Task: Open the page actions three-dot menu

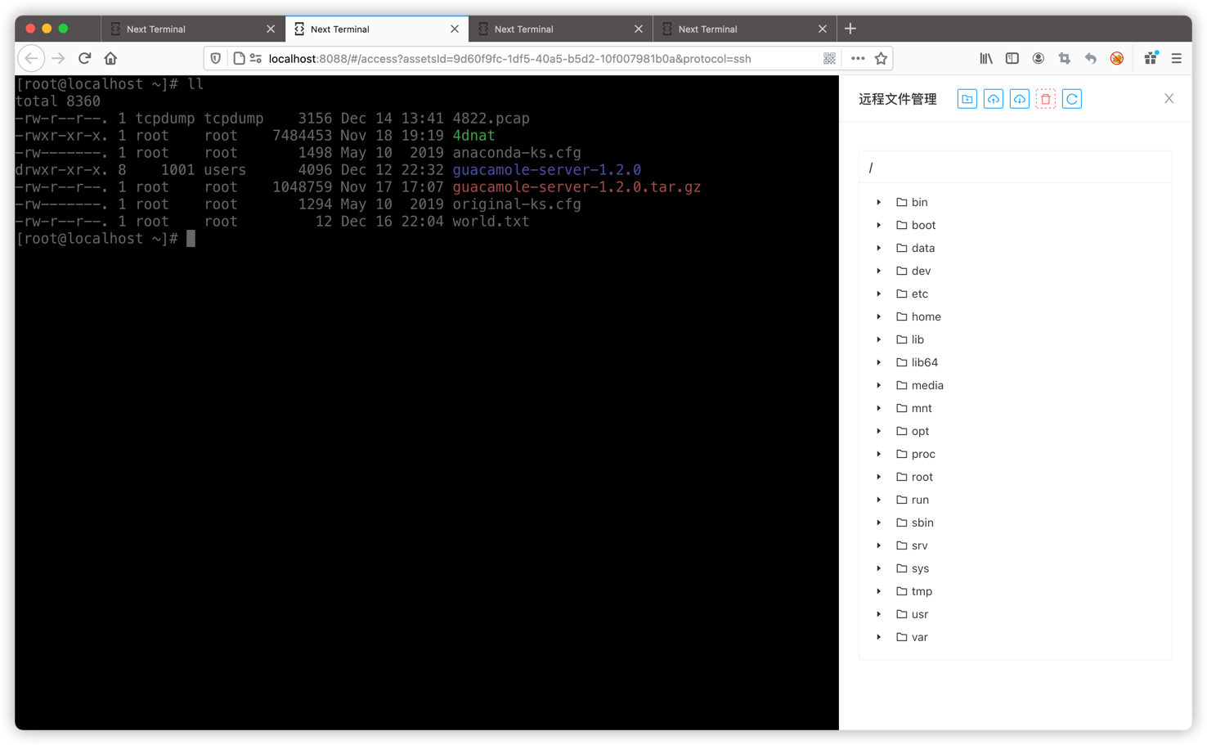Action: coord(857,58)
